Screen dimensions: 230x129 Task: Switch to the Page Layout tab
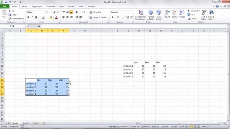pos(37,6)
